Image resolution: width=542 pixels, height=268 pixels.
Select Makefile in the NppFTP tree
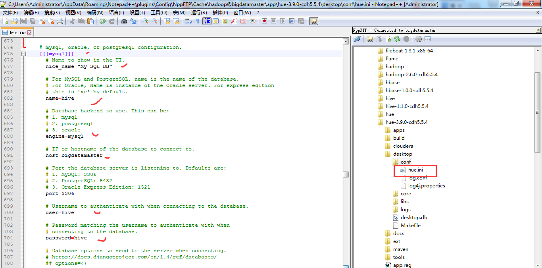click(x=411, y=226)
